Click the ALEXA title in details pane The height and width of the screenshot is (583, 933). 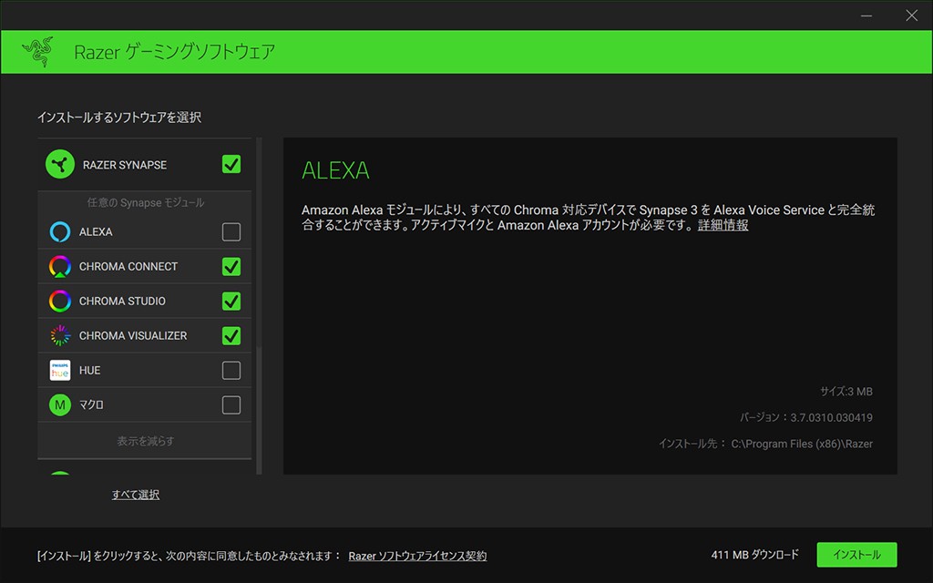[x=335, y=170]
